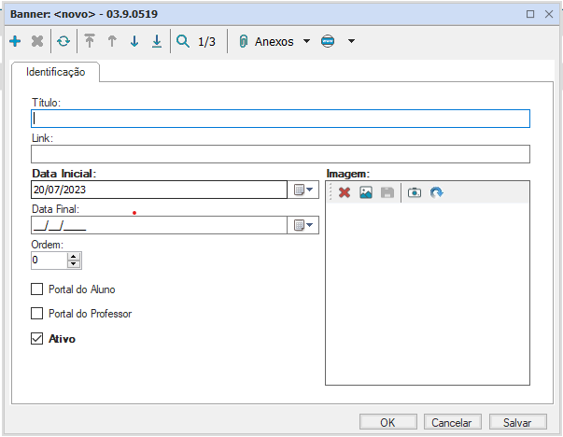Click the refresh record icon in toolbar

tap(63, 42)
